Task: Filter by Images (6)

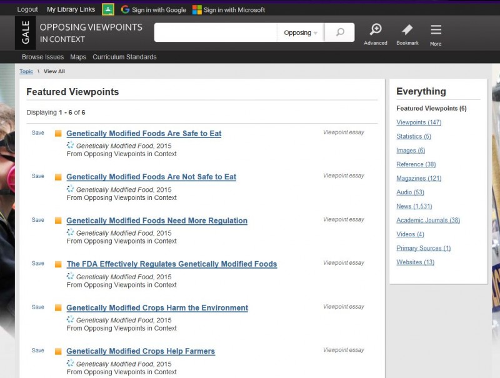Action: click(x=411, y=151)
